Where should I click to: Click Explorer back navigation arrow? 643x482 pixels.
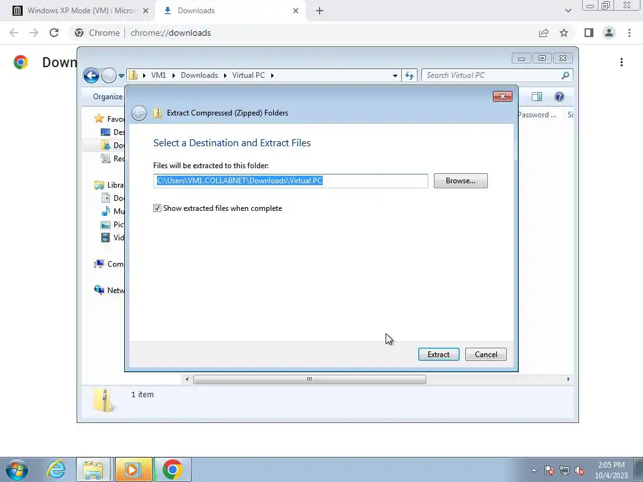pos(91,75)
